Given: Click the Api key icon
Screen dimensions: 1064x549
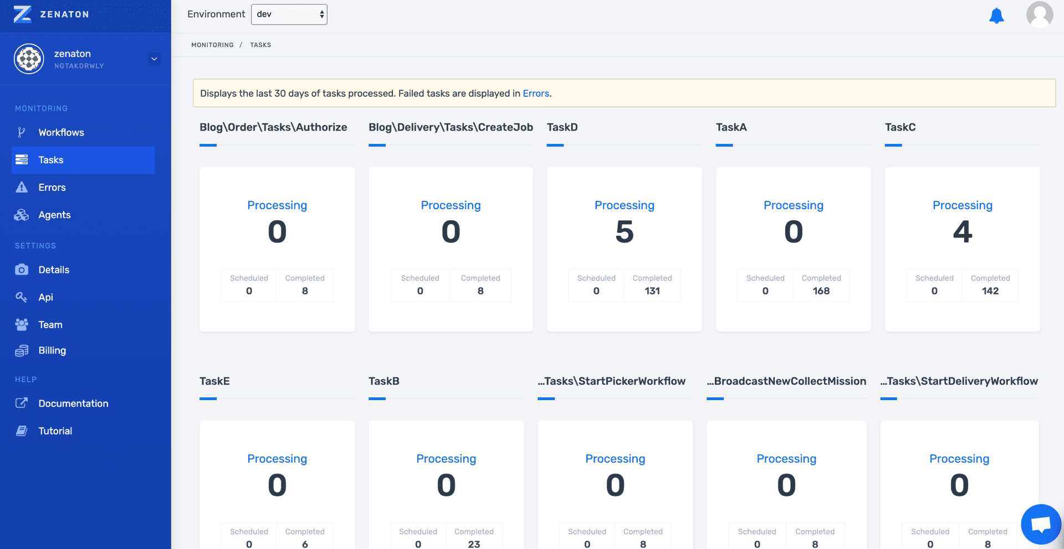Looking at the screenshot, I should (x=22, y=297).
